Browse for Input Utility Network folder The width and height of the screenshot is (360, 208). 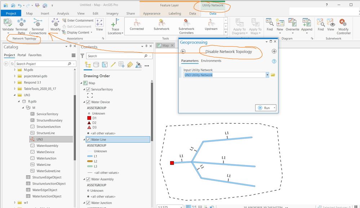(273, 75)
